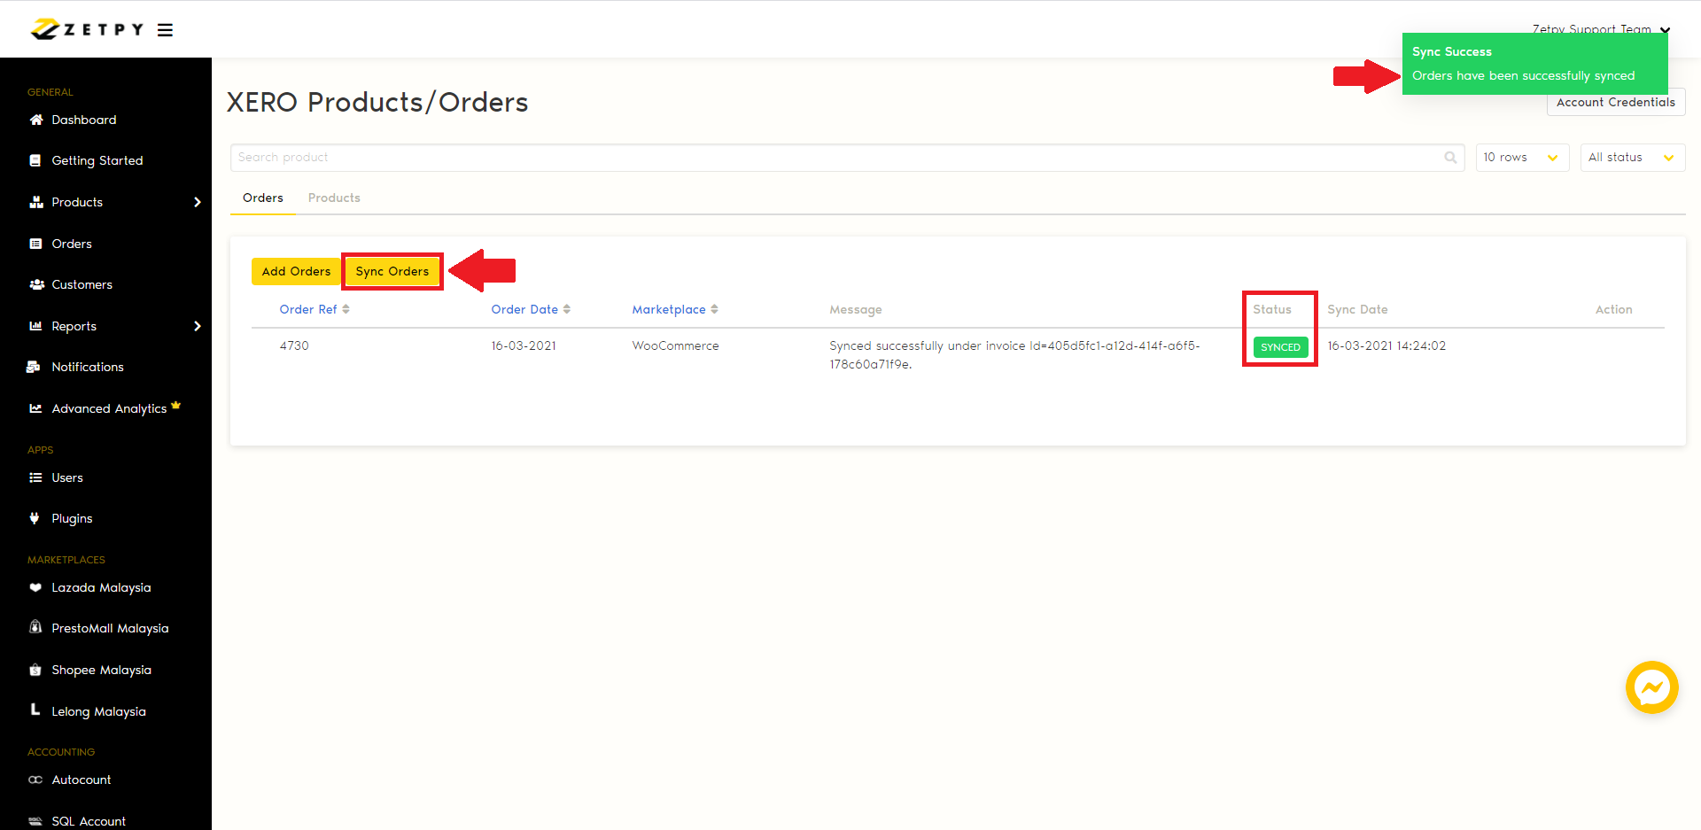
Task: Dismiss the Sync Success notification
Action: tap(1534, 64)
